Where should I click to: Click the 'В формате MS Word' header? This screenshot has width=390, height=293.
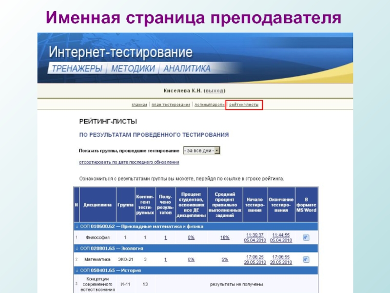306,205
